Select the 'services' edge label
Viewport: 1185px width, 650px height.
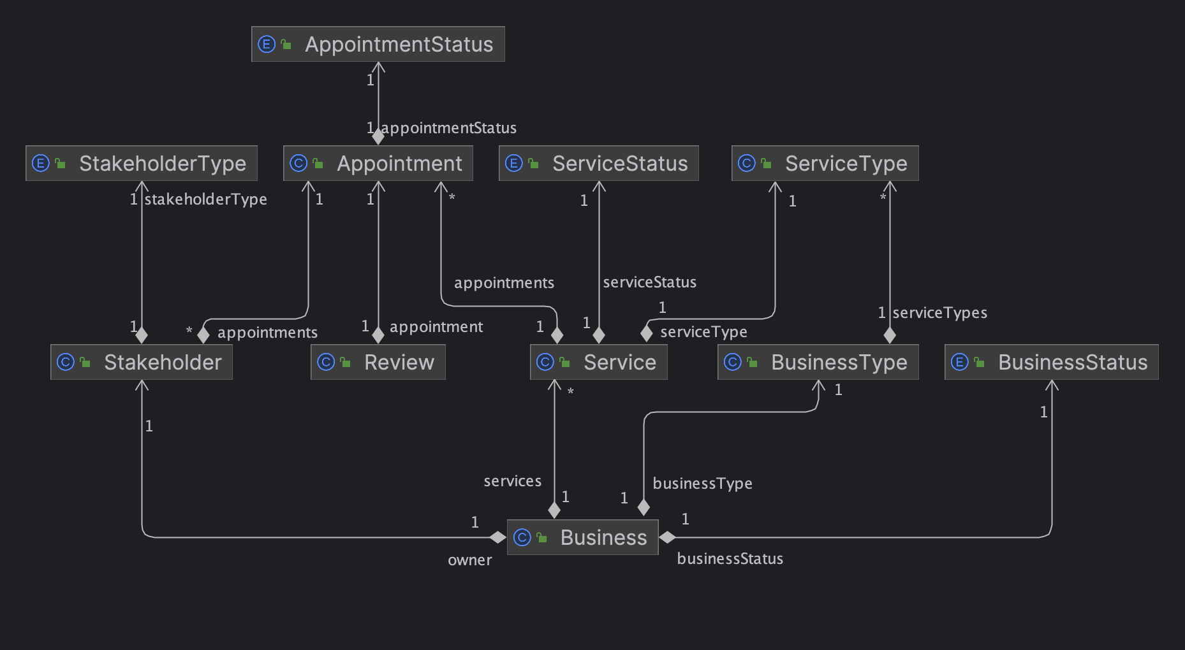click(512, 481)
